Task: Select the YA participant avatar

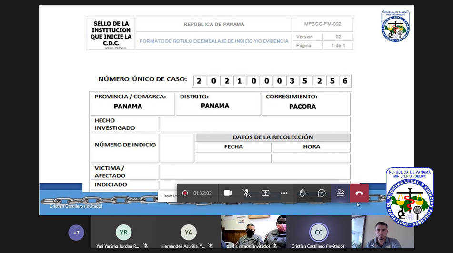Action: (x=188, y=232)
